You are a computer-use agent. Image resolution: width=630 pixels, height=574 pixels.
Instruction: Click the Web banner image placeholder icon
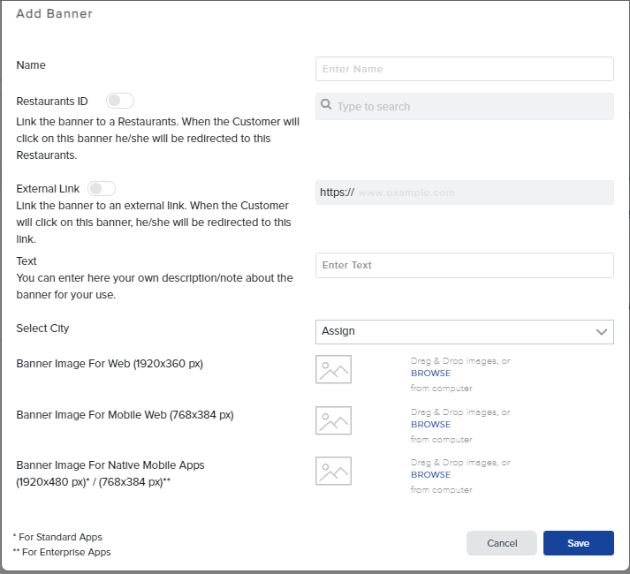coord(333,369)
